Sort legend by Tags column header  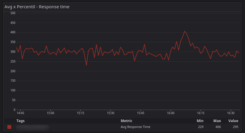[x=20, y=121]
